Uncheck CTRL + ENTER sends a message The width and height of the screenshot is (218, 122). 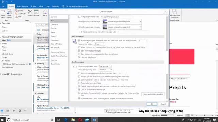coord(79,89)
